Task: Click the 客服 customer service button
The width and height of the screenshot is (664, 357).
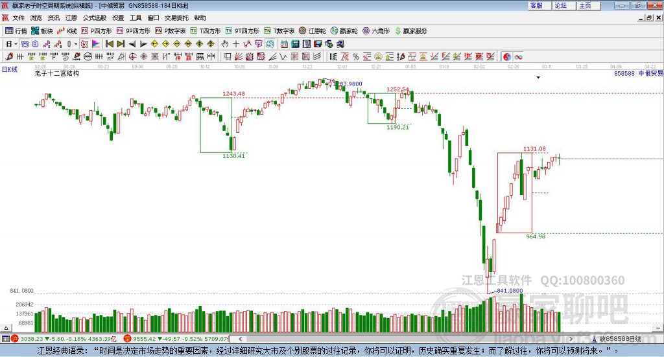Action: point(539,5)
